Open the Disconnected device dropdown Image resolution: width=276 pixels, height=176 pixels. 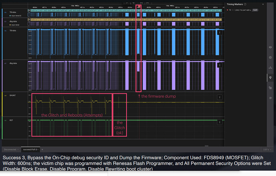pos(11,150)
